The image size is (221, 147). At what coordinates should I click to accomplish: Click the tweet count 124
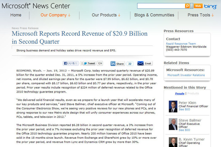pos(100,63)
